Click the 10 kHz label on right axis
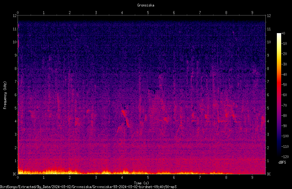Screen dimensions: 292x189 click(269, 42)
